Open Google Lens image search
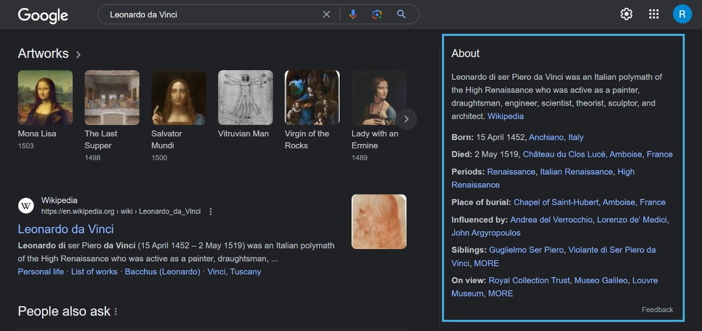Screen dimensions: 702x331 (x=377, y=15)
